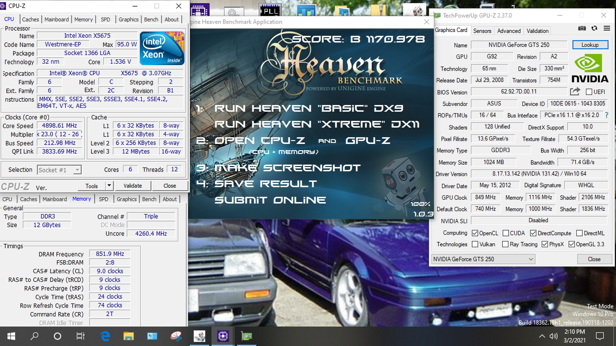Open the GPU-Z hamburger menu

pyautogui.click(x=607, y=28)
